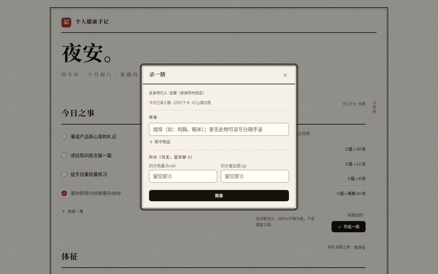The height and width of the screenshot is (274, 438).
Task: Click the plus icon beside 库中择品
Action: [151, 142]
